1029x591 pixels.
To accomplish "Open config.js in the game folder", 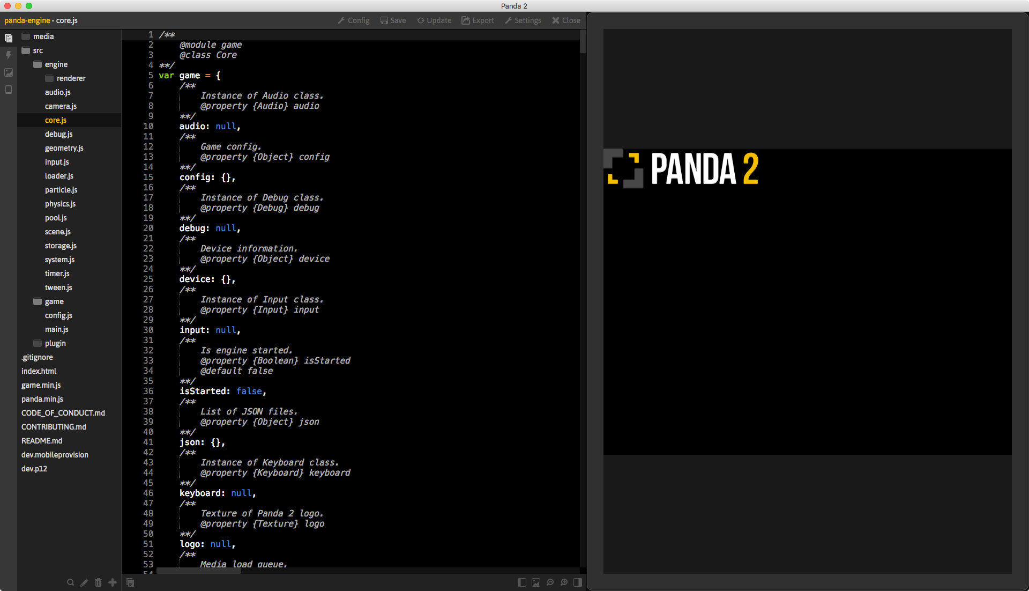I will point(59,315).
